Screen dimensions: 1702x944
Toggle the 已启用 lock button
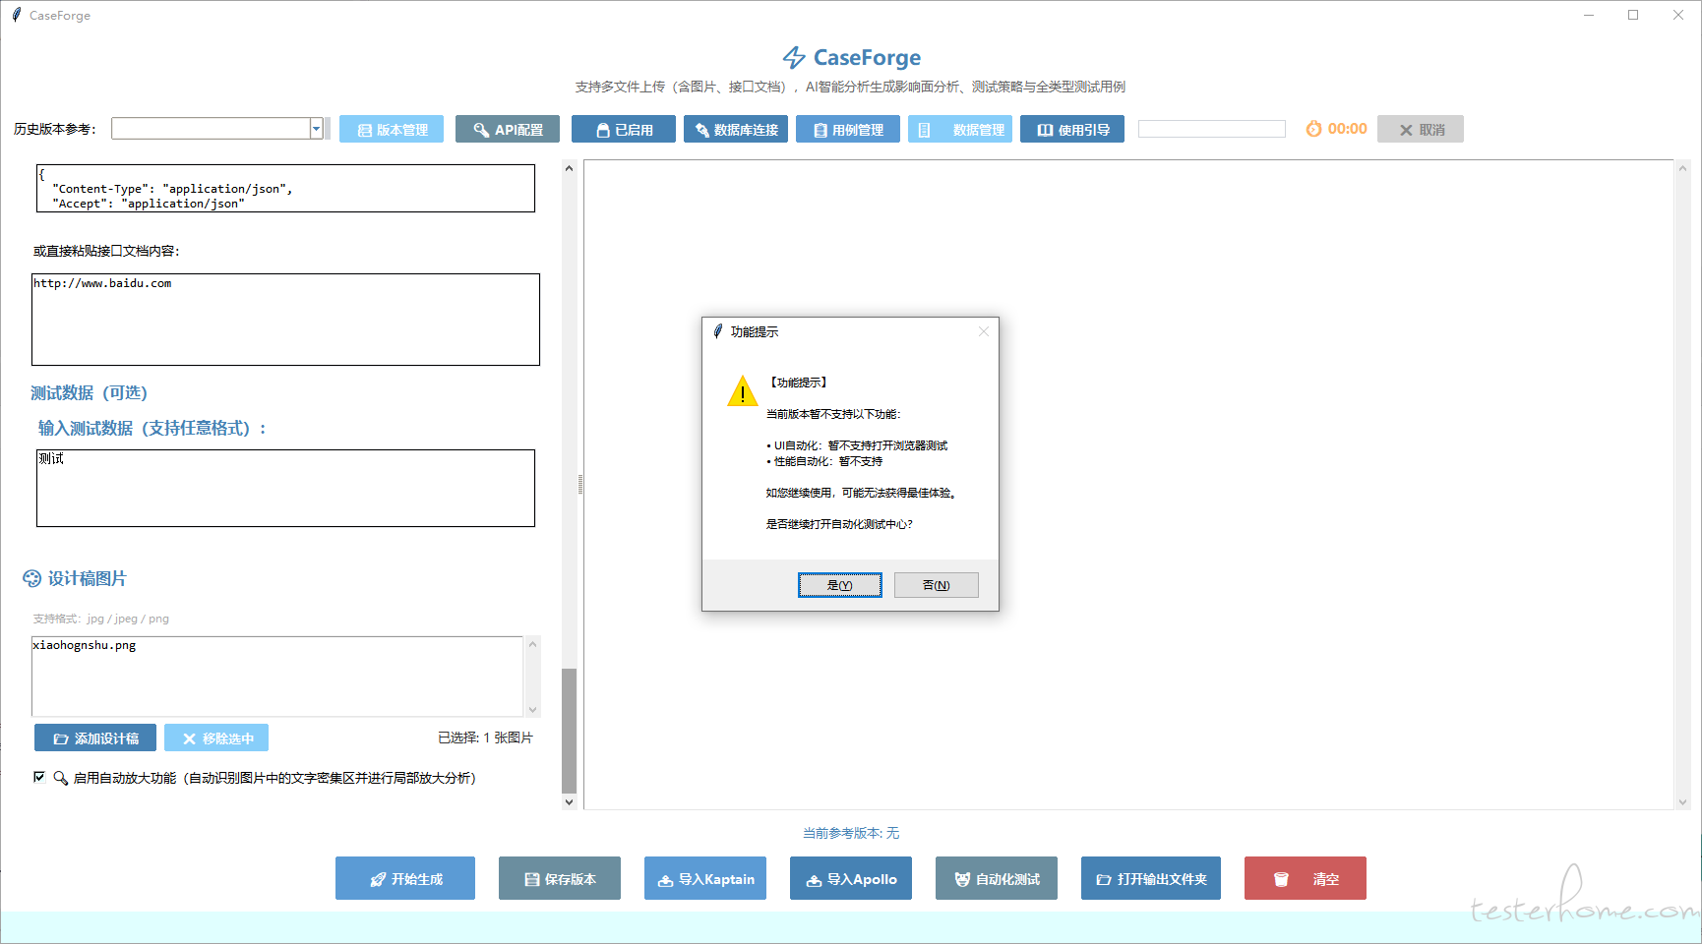(x=623, y=130)
